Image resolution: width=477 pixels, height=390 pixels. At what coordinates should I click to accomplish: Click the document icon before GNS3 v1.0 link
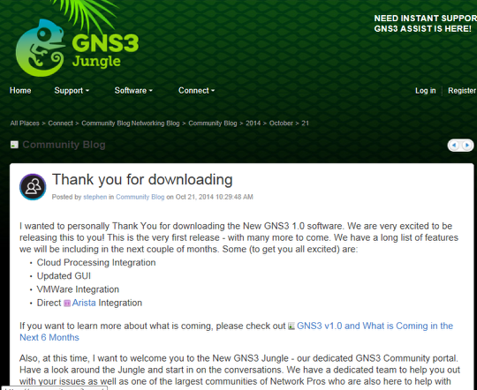click(291, 326)
